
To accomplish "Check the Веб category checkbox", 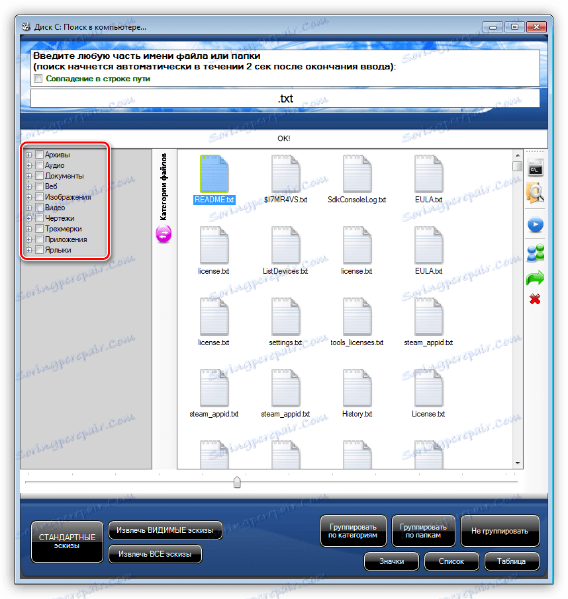I will [x=40, y=186].
